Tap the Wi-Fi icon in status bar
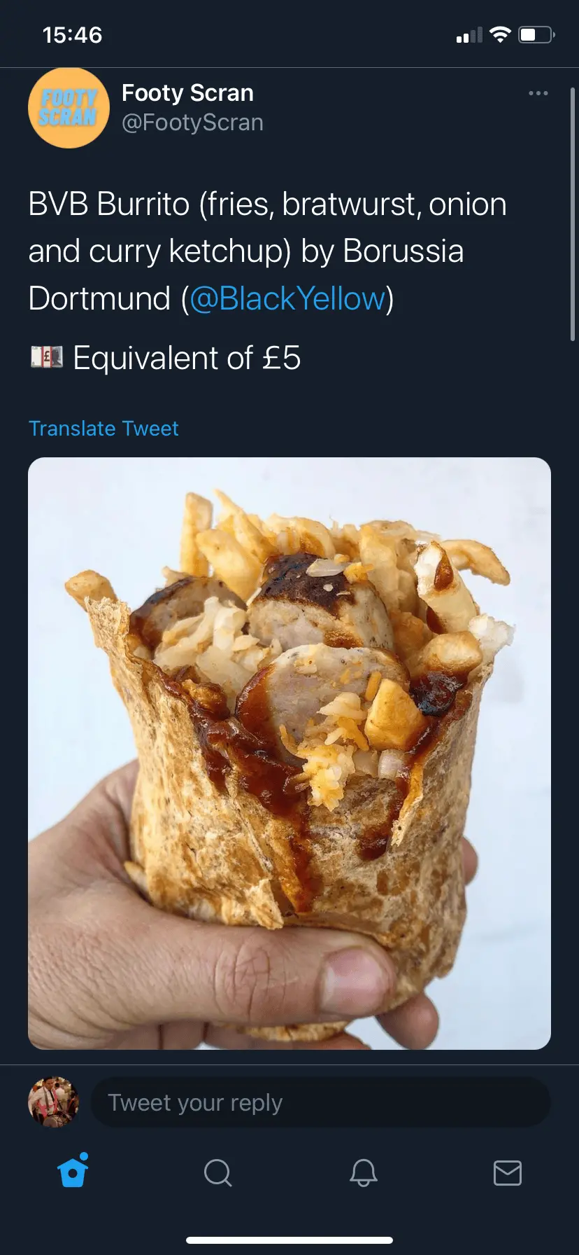 point(500,34)
